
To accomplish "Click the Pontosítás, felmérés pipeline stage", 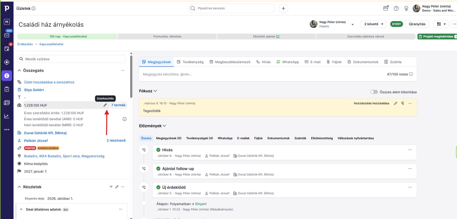I will point(167,36).
